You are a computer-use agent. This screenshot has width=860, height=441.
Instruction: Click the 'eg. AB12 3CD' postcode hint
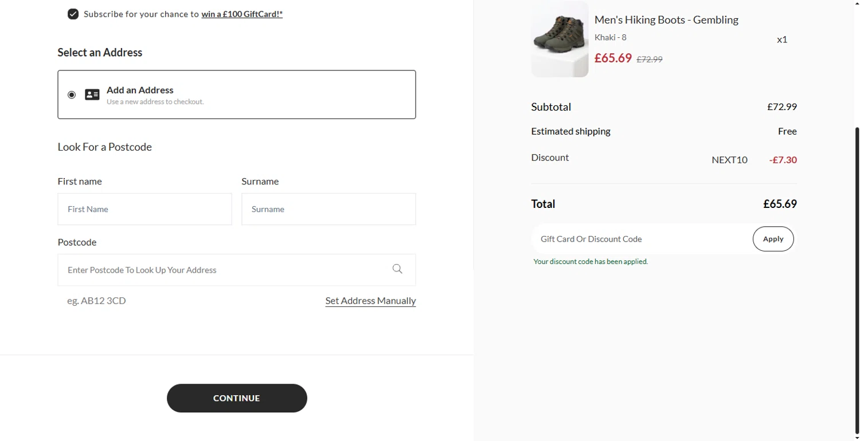click(96, 301)
